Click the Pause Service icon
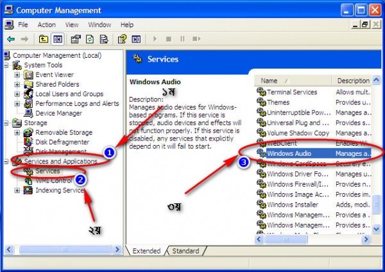The width and height of the screenshot is (385, 272). [182, 39]
